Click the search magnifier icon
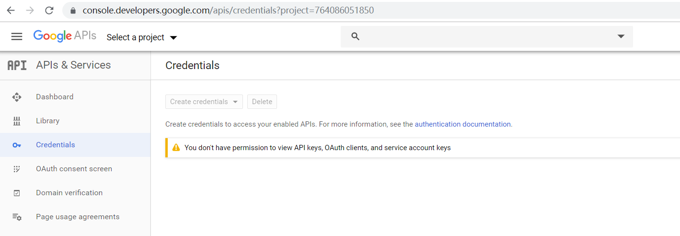 pos(355,36)
